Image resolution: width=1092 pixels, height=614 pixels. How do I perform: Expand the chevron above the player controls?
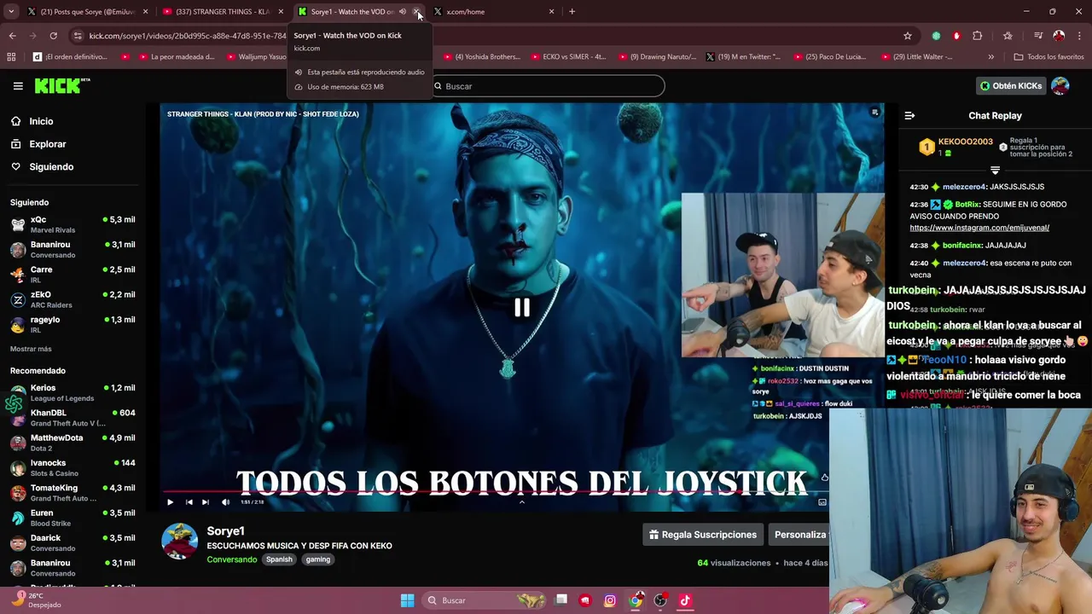[x=522, y=502]
